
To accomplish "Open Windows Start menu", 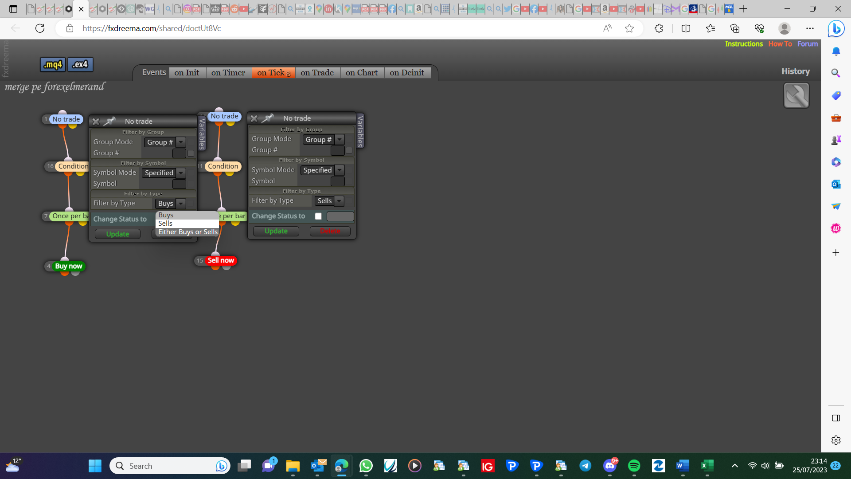I will point(95,466).
